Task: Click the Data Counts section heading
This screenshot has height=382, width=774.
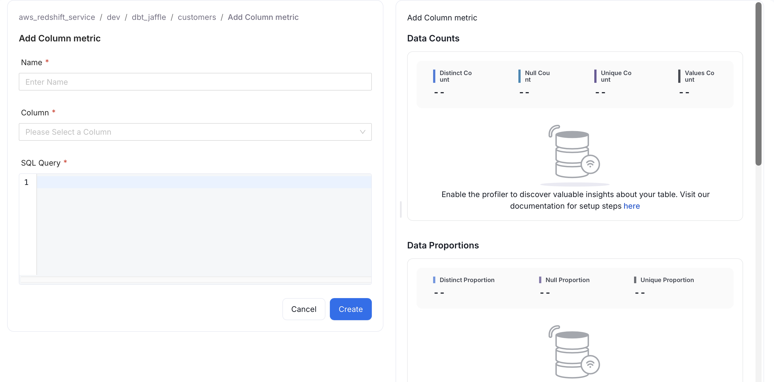Action: pyautogui.click(x=433, y=38)
